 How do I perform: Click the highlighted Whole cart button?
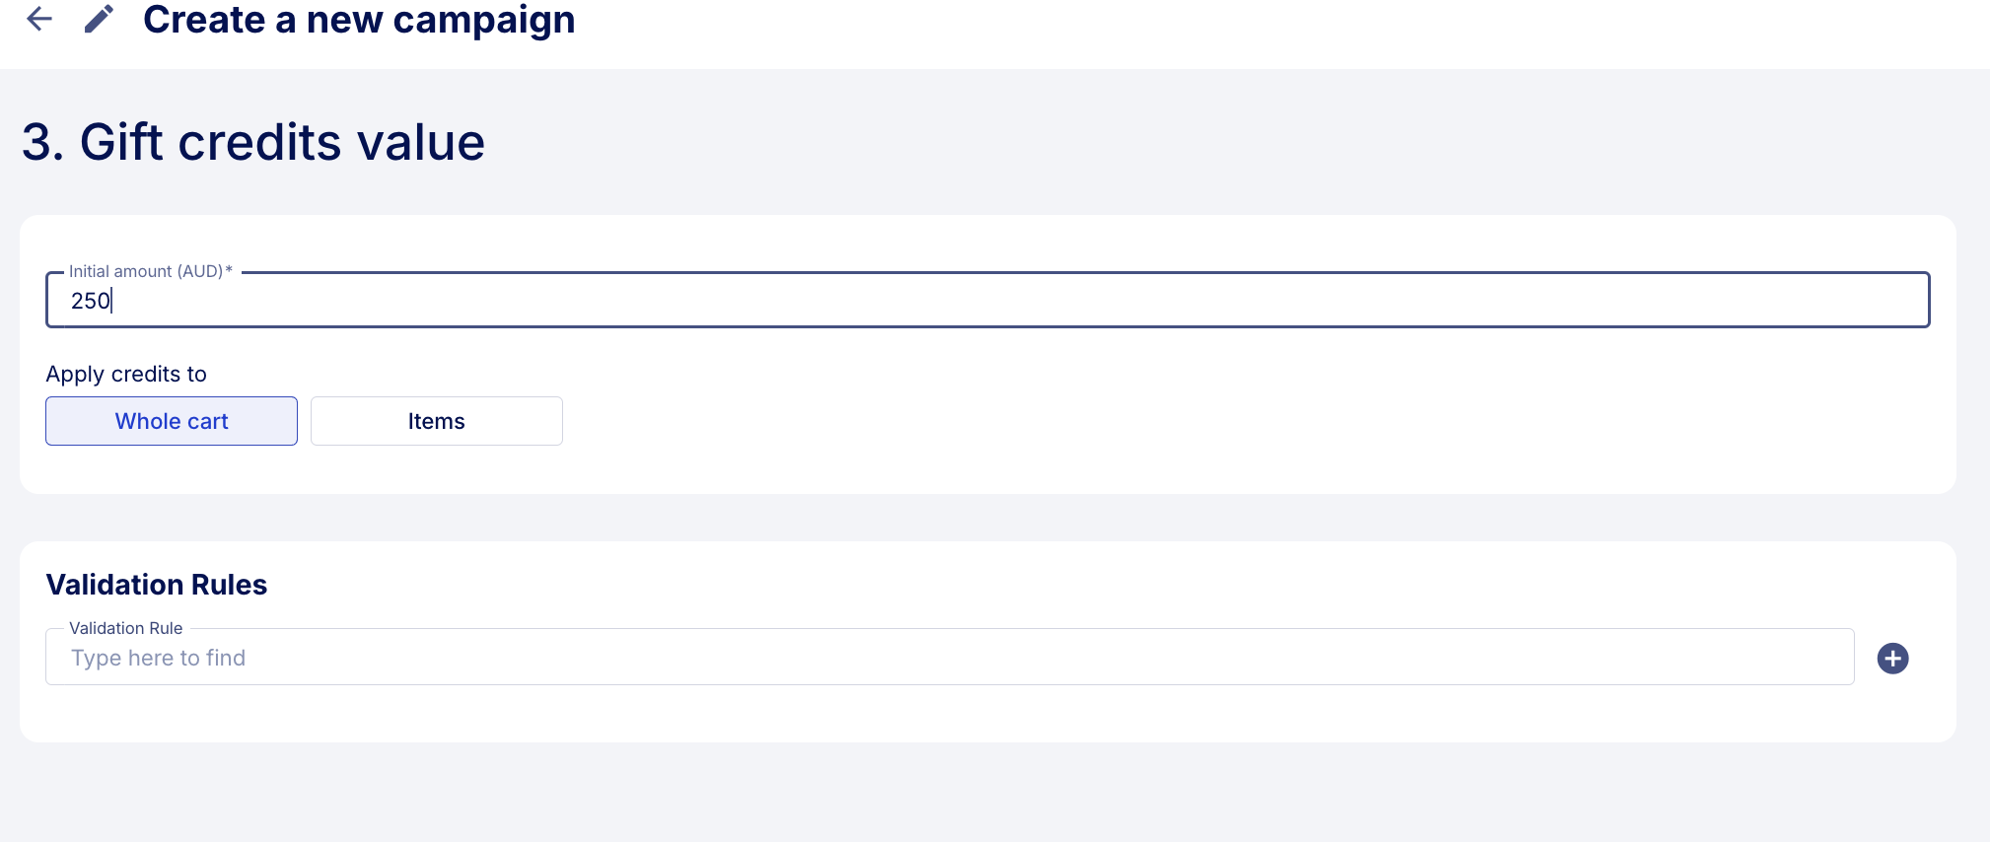coord(172,421)
